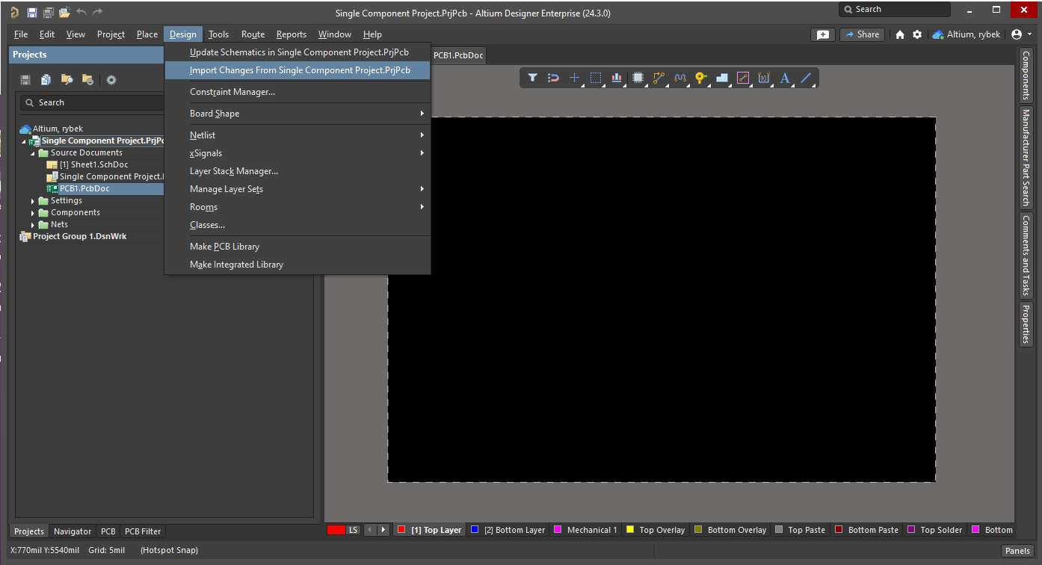Click the top-right Search box
This screenshot has width=1042, height=565.
(895, 10)
